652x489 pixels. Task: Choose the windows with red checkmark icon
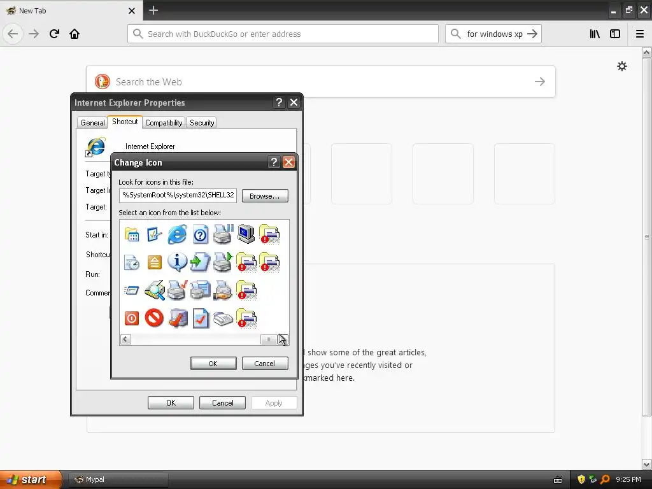178,318
